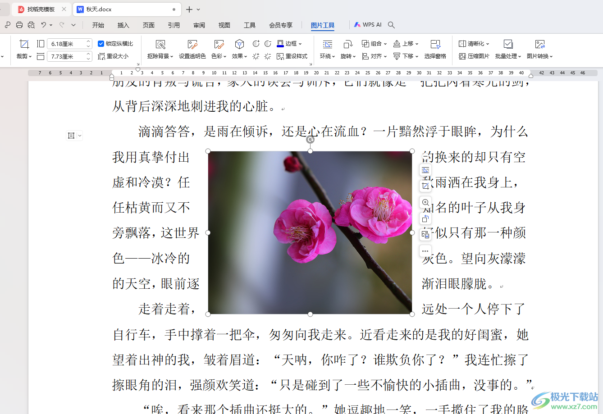Open the floating more options (…) button
This screenshot has width=603, height=414.
pos(425,251)
